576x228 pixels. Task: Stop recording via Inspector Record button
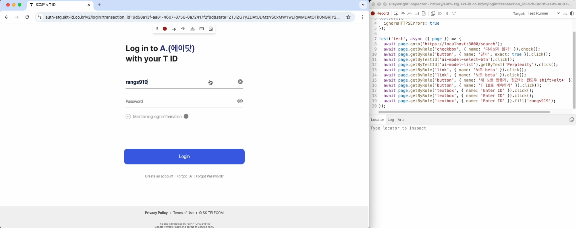pos(380,14)
